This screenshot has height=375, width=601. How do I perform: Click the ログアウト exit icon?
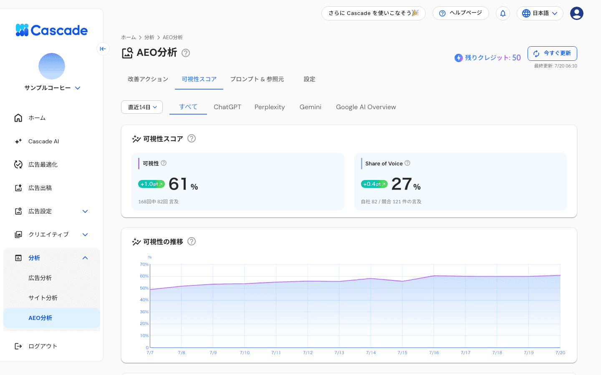[x=18, y=346]
